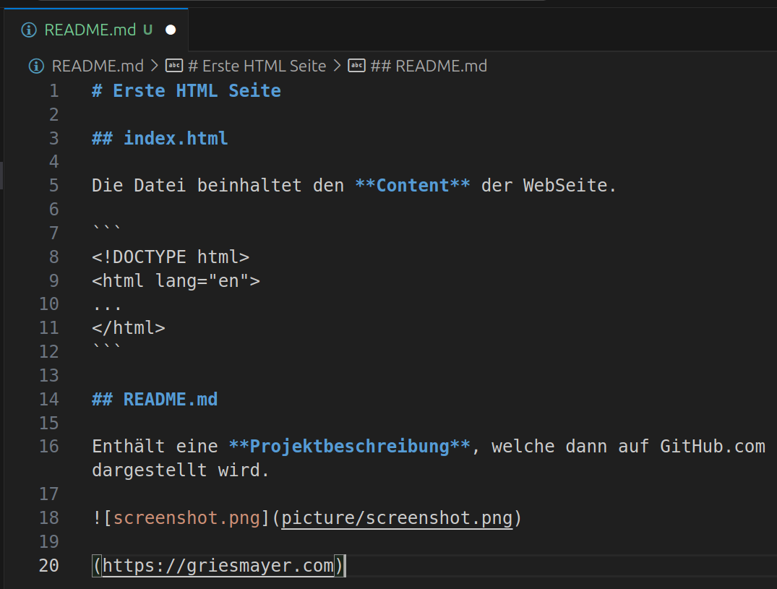Screen dimensions: 777x589
Task: Click the symbol icon before '# Erste HTML Seite' breadcrumb
Action: [x=174, y=66]
